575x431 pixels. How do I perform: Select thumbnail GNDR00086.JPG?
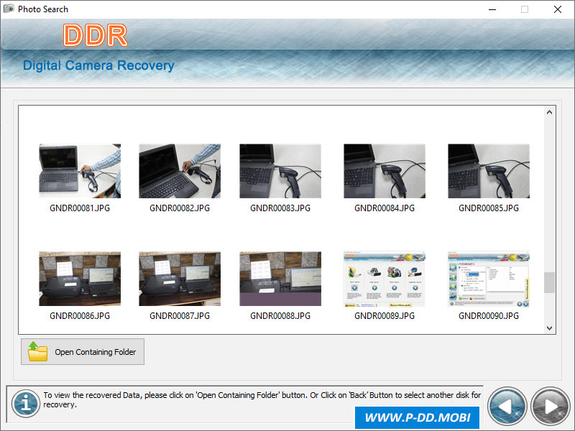click(79, 278)
